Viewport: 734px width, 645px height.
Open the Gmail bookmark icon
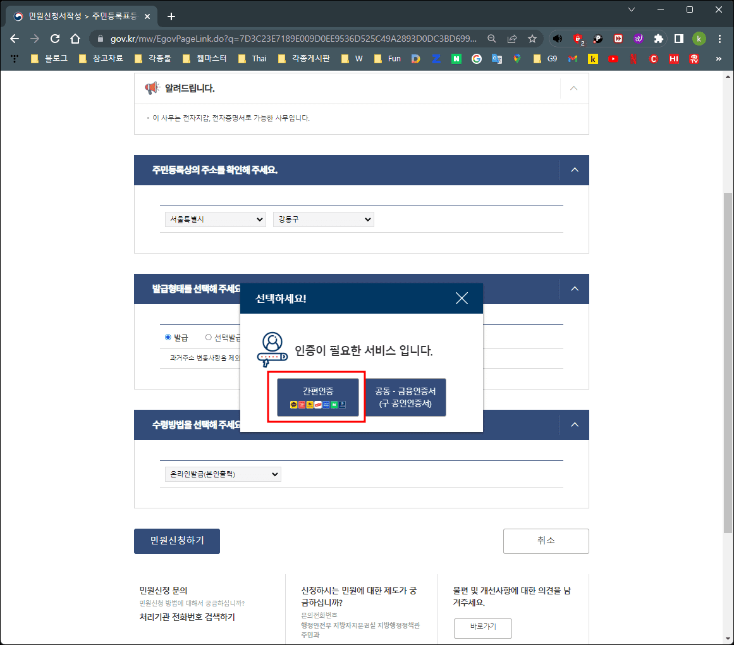pyautogui.click(x=573, y=59)
